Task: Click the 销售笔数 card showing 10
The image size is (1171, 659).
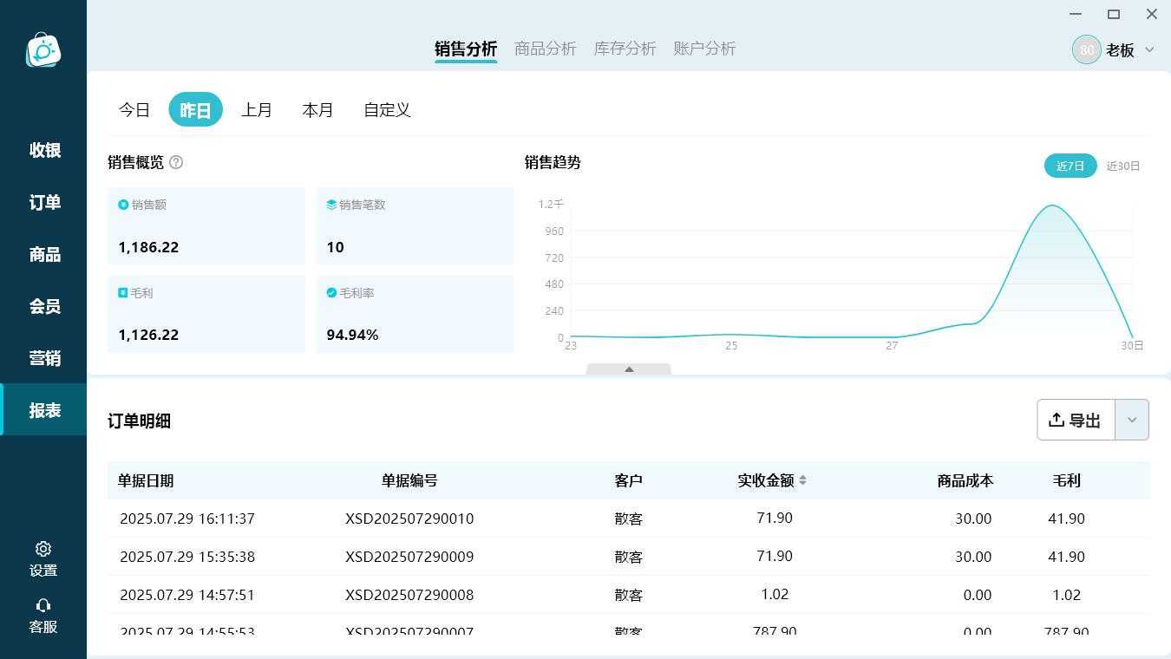Action: (x=415, y=226)
